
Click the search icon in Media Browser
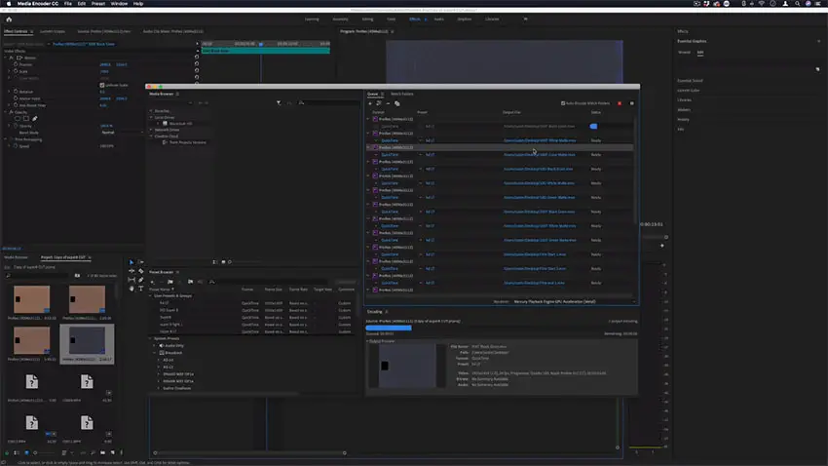pos(301,103)
